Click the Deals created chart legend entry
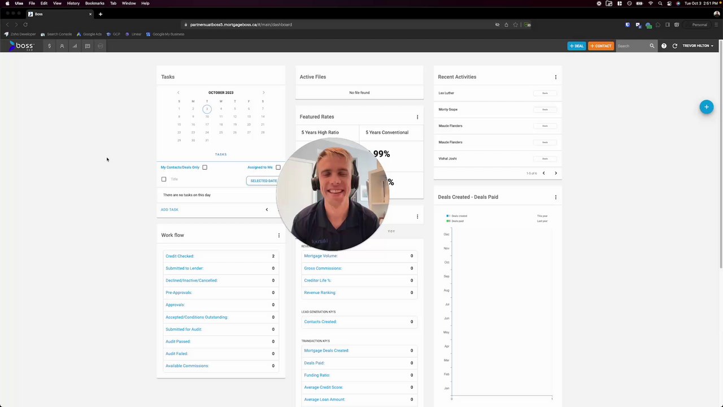The image size is (723, 407). [x=457, y=216]
